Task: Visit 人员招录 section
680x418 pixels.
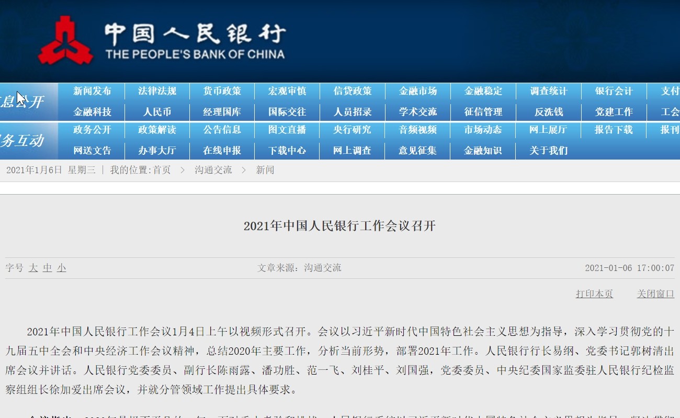Action: point(353,112)
